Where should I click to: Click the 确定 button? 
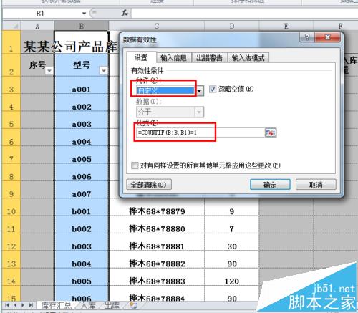[x=270, y=185]
